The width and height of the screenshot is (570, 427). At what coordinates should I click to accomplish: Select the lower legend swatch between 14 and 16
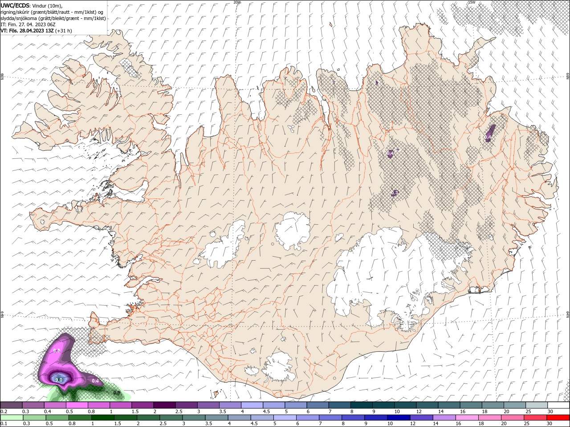tap(444, 418)
